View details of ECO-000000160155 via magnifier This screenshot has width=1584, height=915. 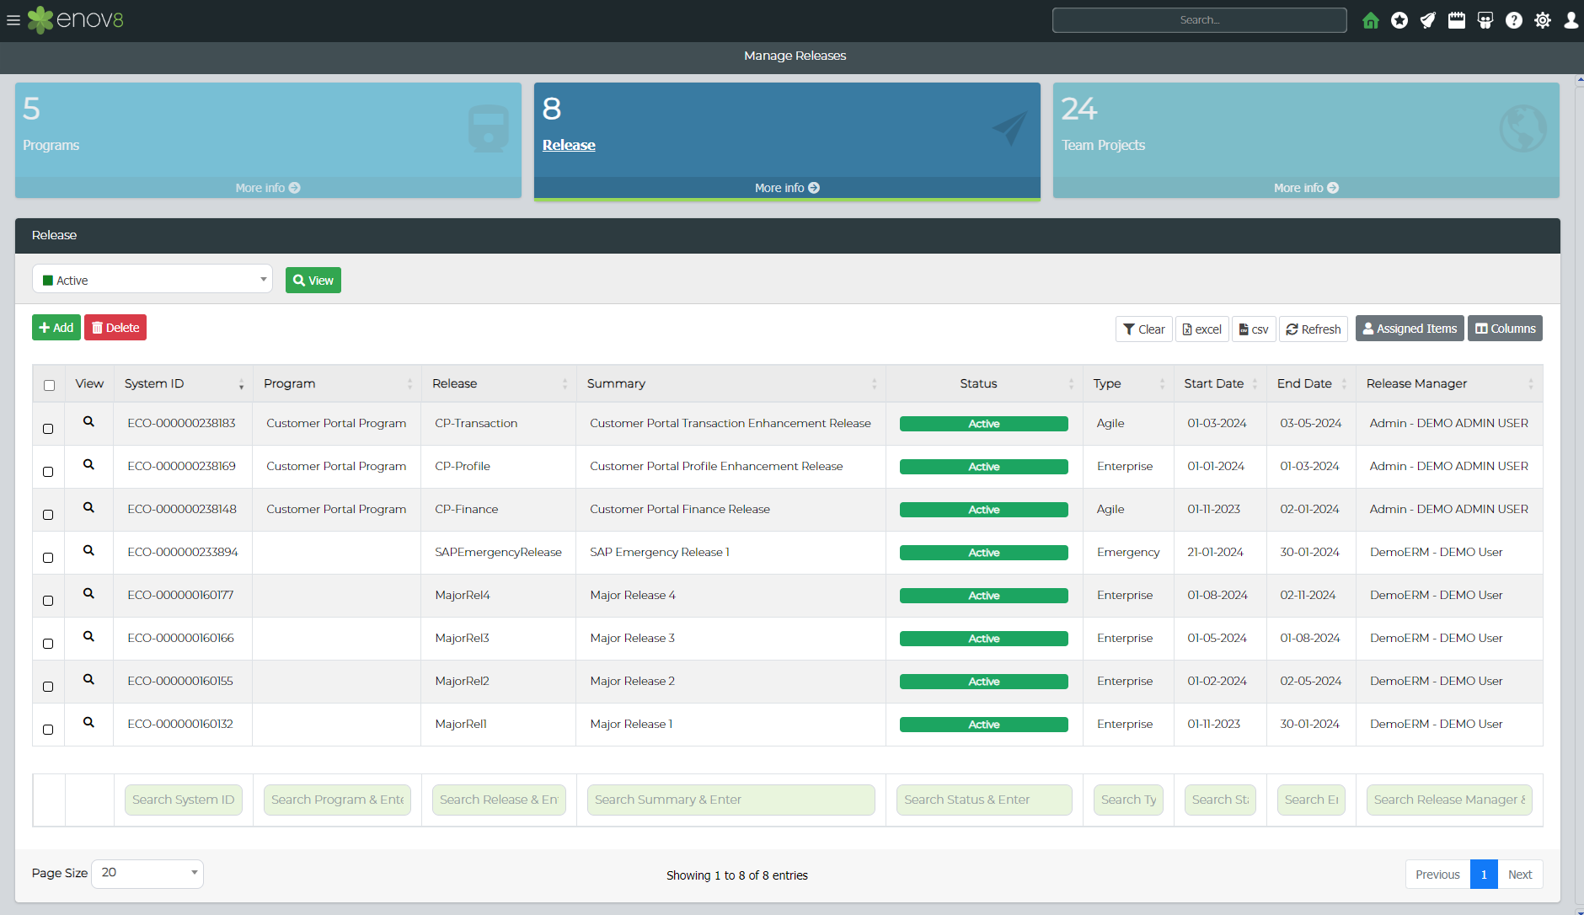88,680
